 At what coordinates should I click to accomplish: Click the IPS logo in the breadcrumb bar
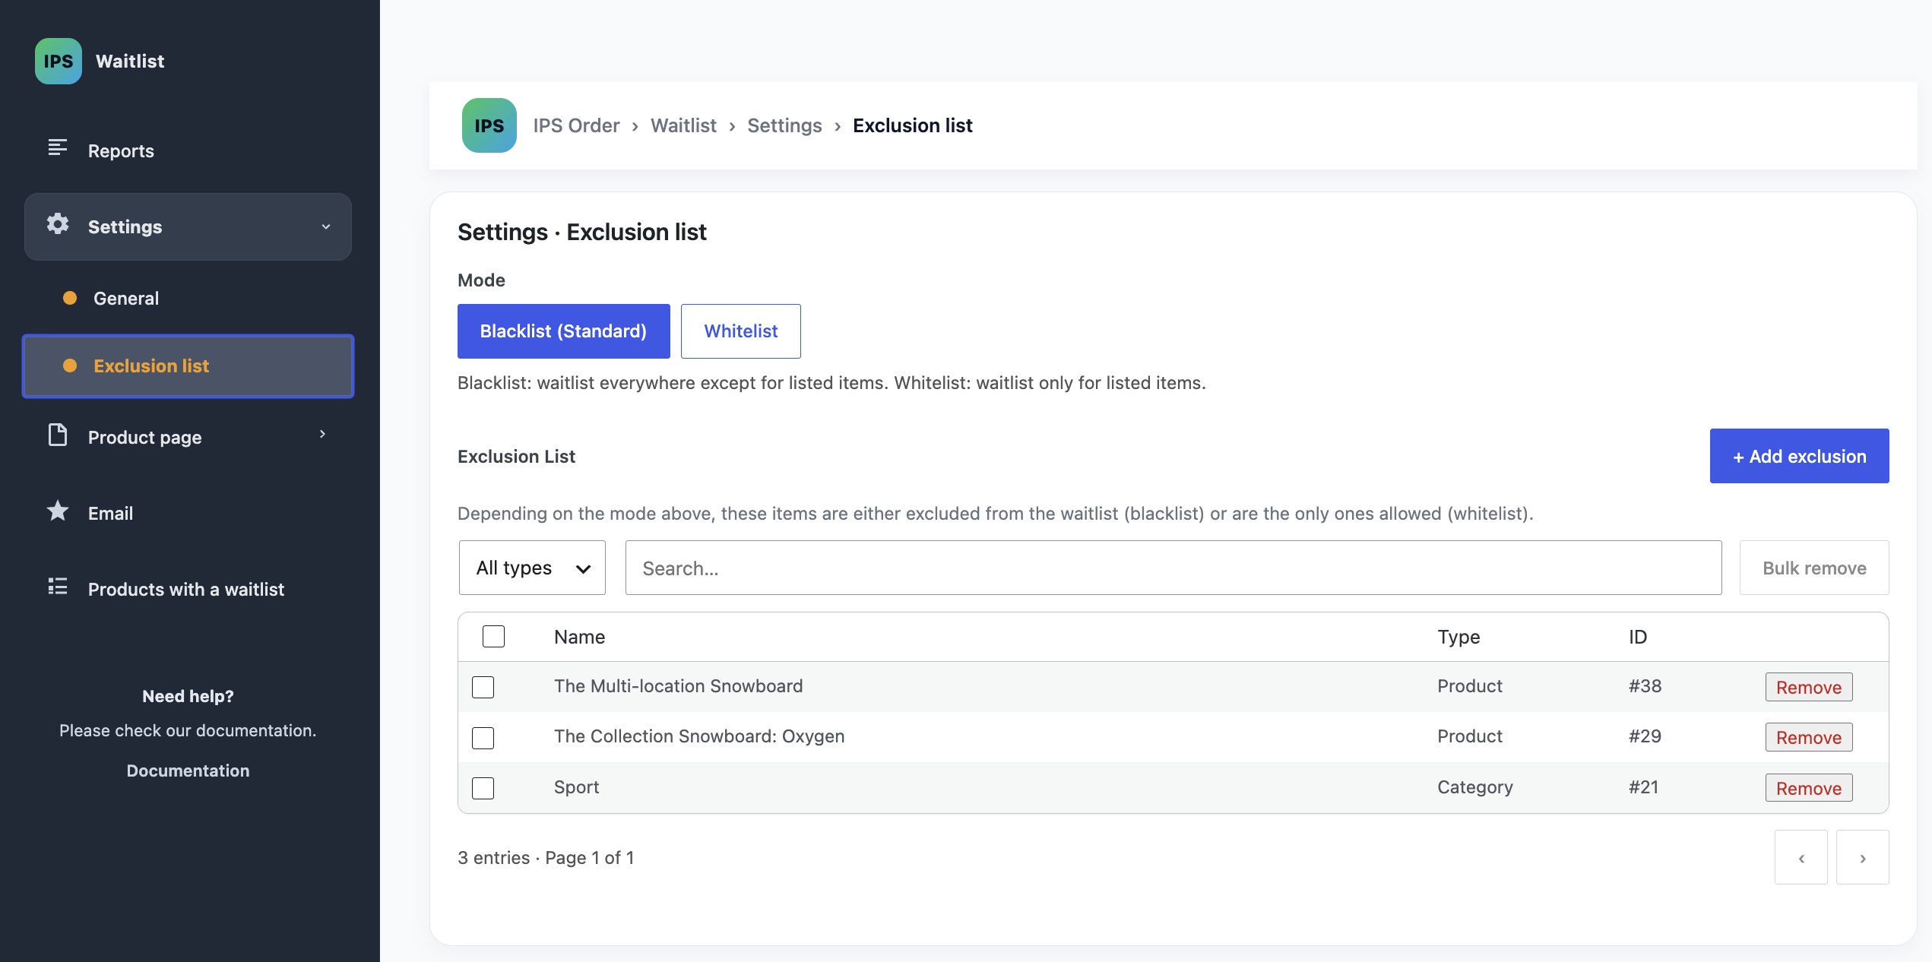click(489, 125)
